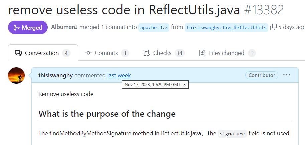Copy the head branch name icon

point(273,27)
